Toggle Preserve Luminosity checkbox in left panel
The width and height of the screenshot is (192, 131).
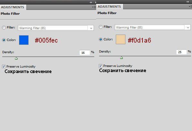[x=4, y=67]
